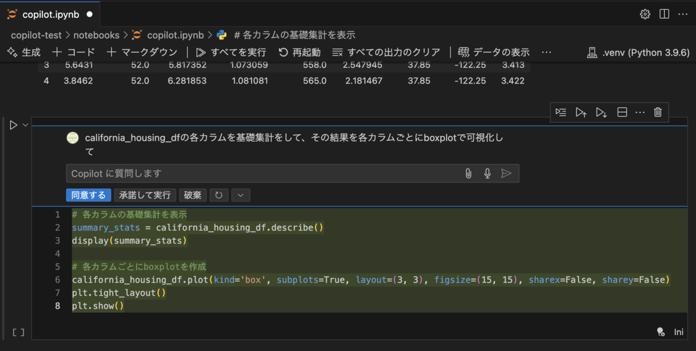Click the Run by Line icon in cell toolbar
This screenshot has width=696, height=351.
coord(561,112)
